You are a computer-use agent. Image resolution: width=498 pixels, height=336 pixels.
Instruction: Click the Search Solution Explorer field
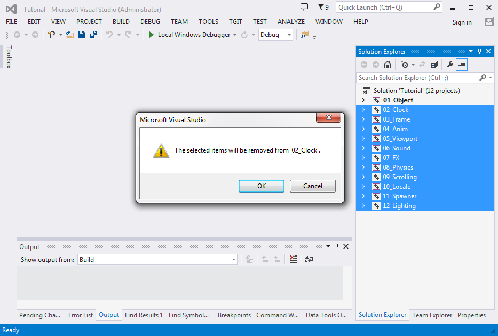coord(418,78)
